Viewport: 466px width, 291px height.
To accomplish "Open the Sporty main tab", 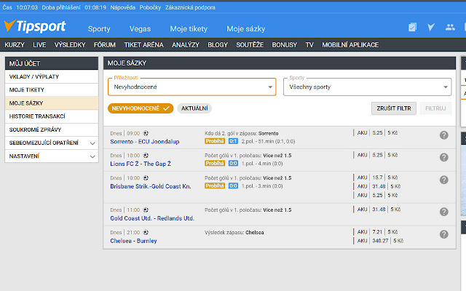I will [99, 29].
